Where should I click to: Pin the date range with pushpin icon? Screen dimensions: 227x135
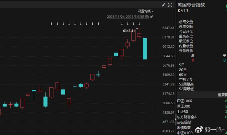click(x=151, y=17)
